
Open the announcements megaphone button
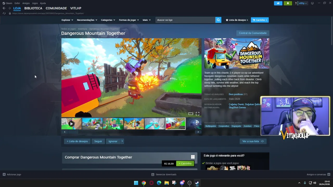pyautogui.click(x=278, y=3)
